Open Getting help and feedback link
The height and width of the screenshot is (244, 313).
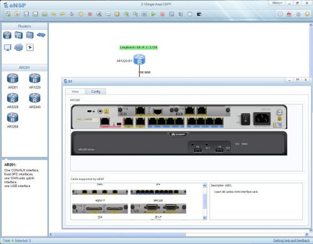click(291, 240)
